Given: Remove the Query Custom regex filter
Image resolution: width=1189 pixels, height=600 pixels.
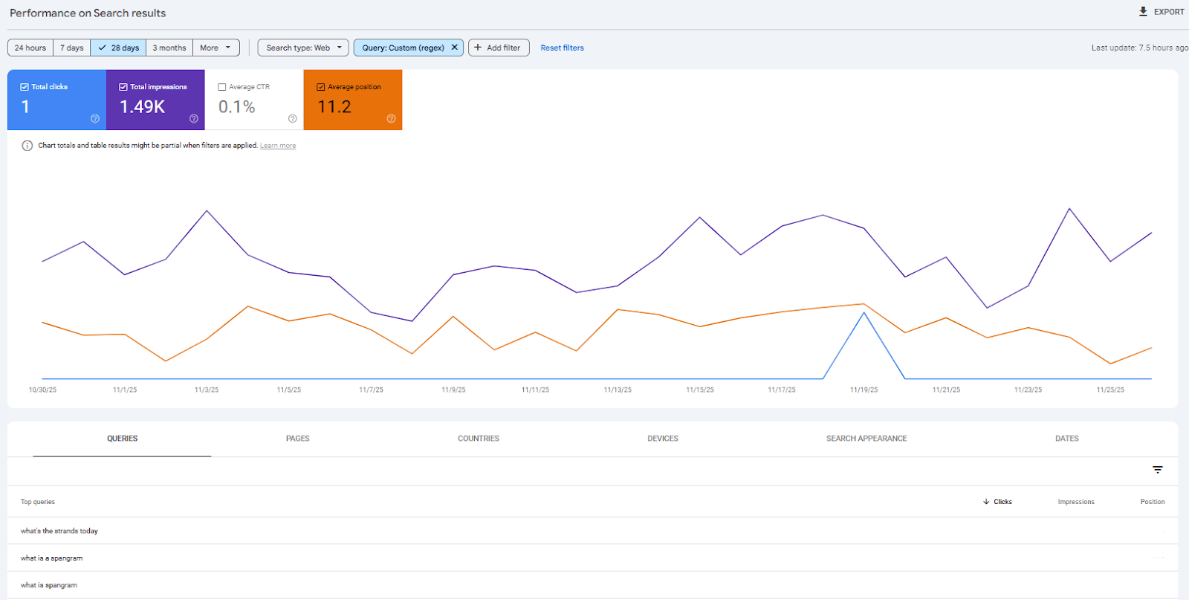Looking at the screenshot, I should pyautogui.click(x=455, y=48).
